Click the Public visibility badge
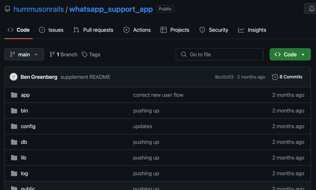Screen dimensions: 316x190 165,9
